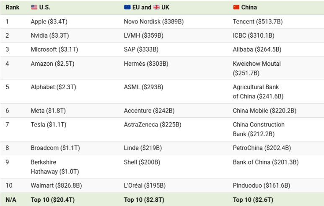Click the U.S. Top 10 ($20.4T) total

coord(53,200)
